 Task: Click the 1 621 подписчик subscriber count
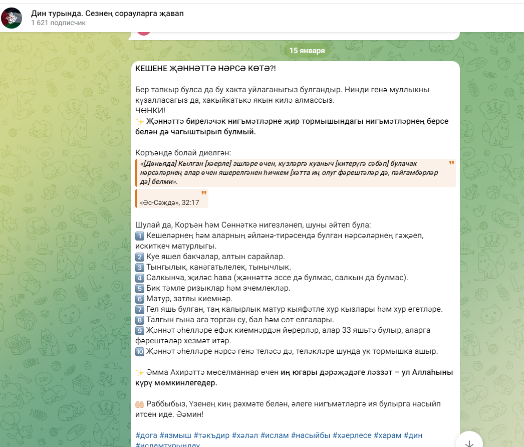click(x=58, y=23)
